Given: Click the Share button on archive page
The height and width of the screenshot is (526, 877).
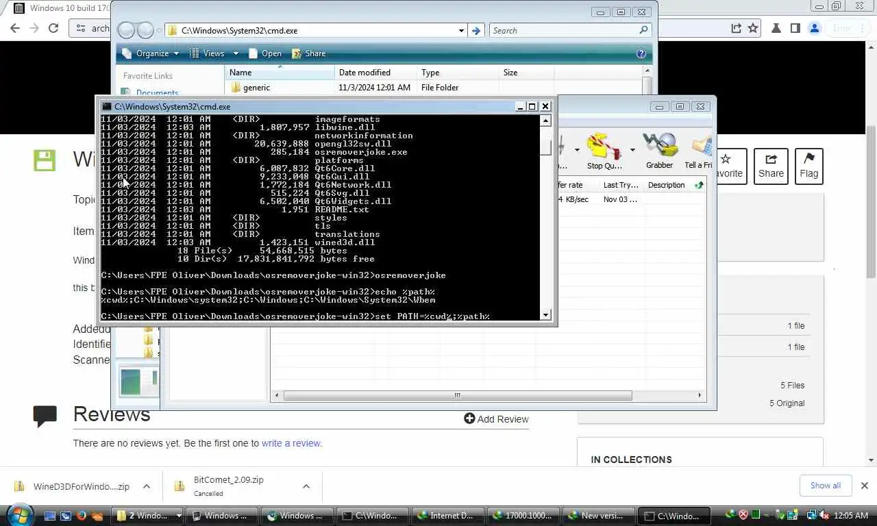Looking at the screenshot, I should [771, 166].
